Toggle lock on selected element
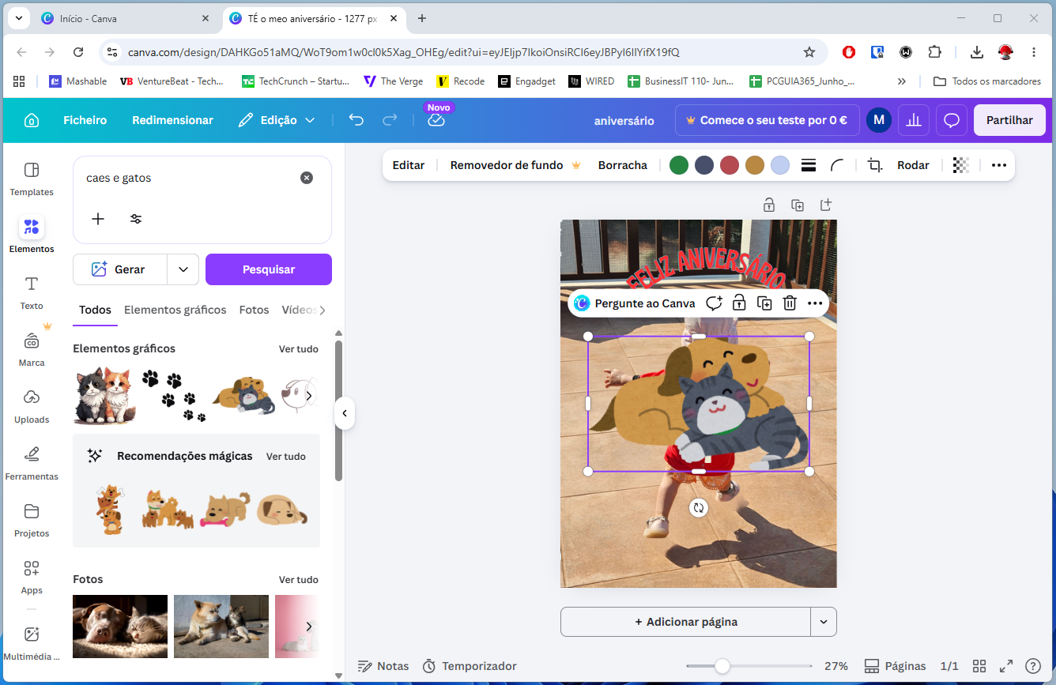The width and height of the screenshot is (1056, 685). [x=739, y=303]
